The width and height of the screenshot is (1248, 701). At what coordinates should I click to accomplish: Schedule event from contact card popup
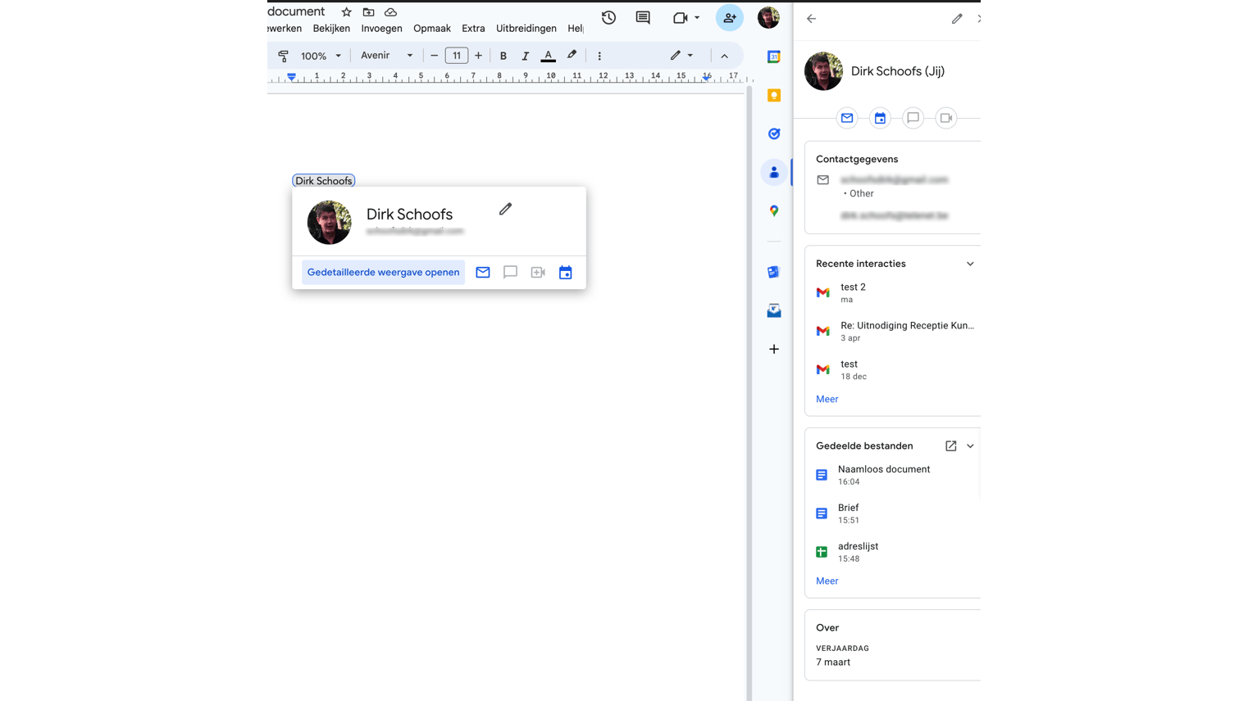[x=566, y=273]
